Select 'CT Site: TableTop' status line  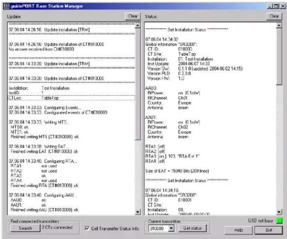tap(172, 54)
